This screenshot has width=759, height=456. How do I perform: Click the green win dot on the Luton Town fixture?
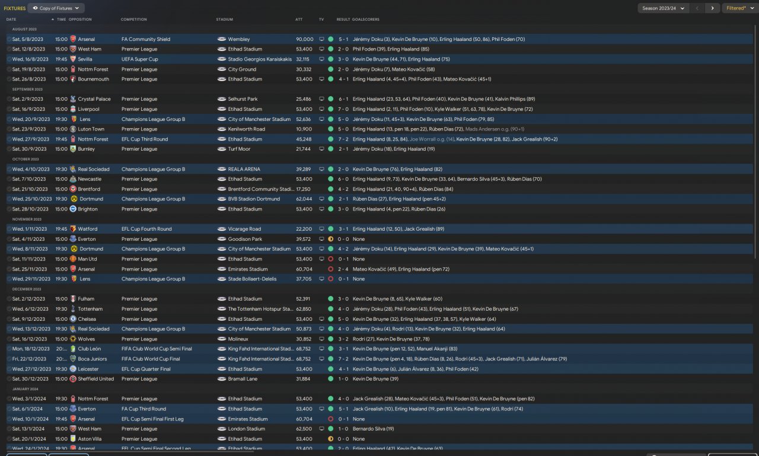coord(330,129)
